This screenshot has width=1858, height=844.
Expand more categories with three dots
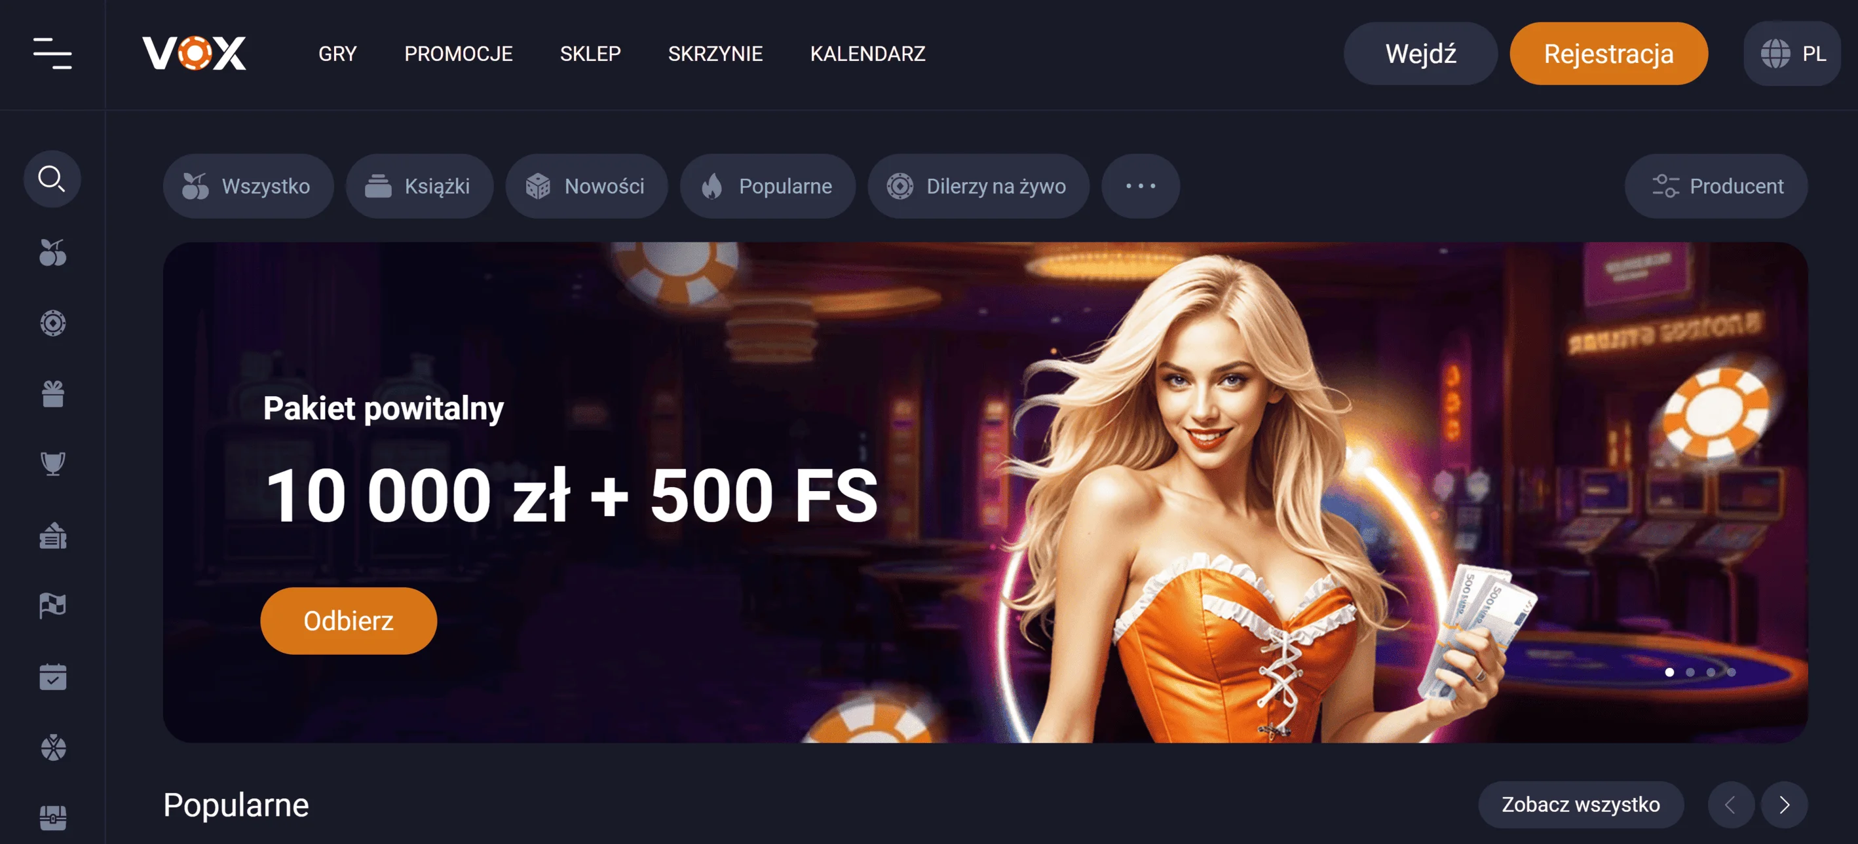1141,186
